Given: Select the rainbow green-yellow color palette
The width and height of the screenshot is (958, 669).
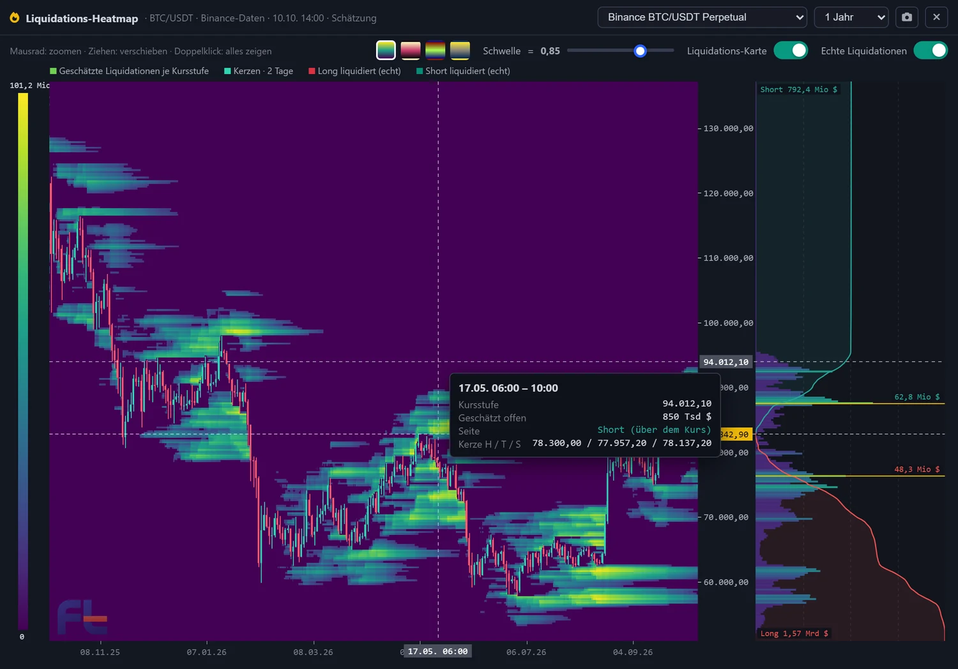Looking at the screenshot, I should (436, 50).
